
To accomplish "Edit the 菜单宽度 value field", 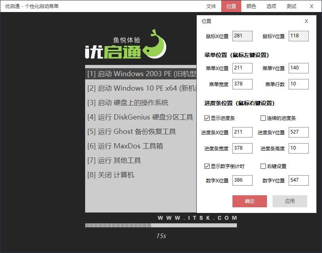I will pyautogui.click(x=242, y=84).
